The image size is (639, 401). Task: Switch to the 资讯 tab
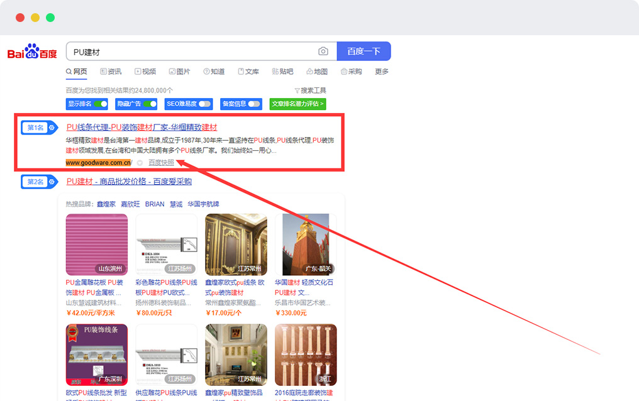pos(111,71)
